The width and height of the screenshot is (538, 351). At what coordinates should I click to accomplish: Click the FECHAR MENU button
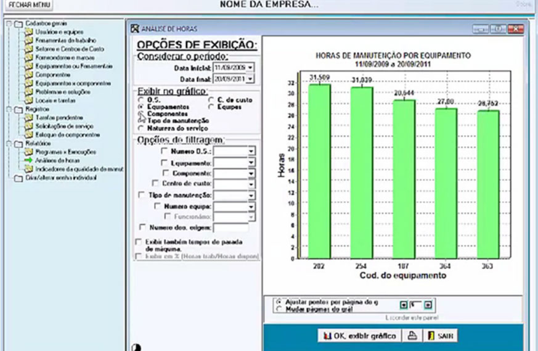(27, 4)
